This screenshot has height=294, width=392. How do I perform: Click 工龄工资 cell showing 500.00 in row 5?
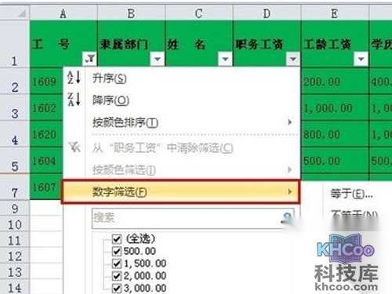(x=335, y=160)
